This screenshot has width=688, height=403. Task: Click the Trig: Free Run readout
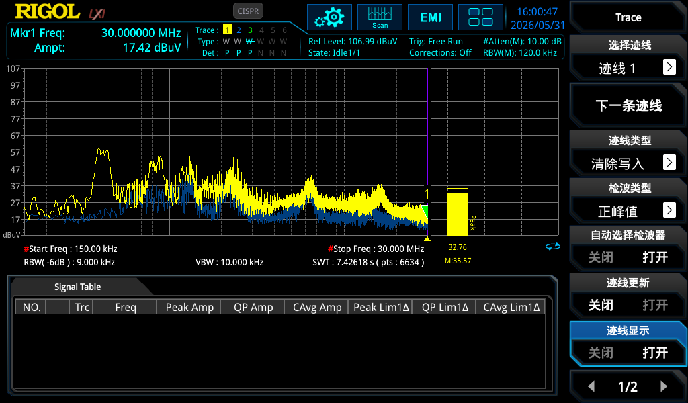point(435,41)
